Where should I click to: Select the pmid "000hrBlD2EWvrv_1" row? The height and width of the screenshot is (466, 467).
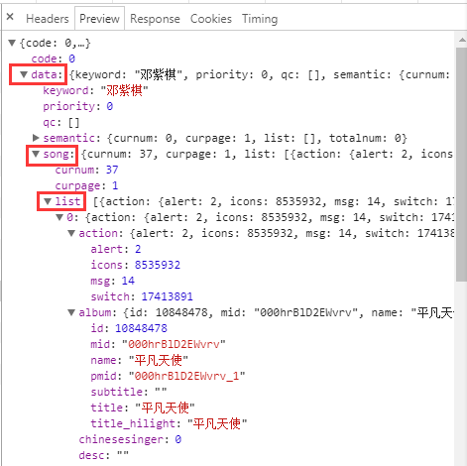pos(168,376)
